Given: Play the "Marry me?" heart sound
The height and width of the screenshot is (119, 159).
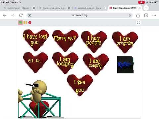Looking at the screenshot, I should pyautogui.click(x=65, y=40).
